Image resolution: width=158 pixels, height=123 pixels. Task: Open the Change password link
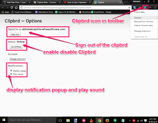coord(18,59)
